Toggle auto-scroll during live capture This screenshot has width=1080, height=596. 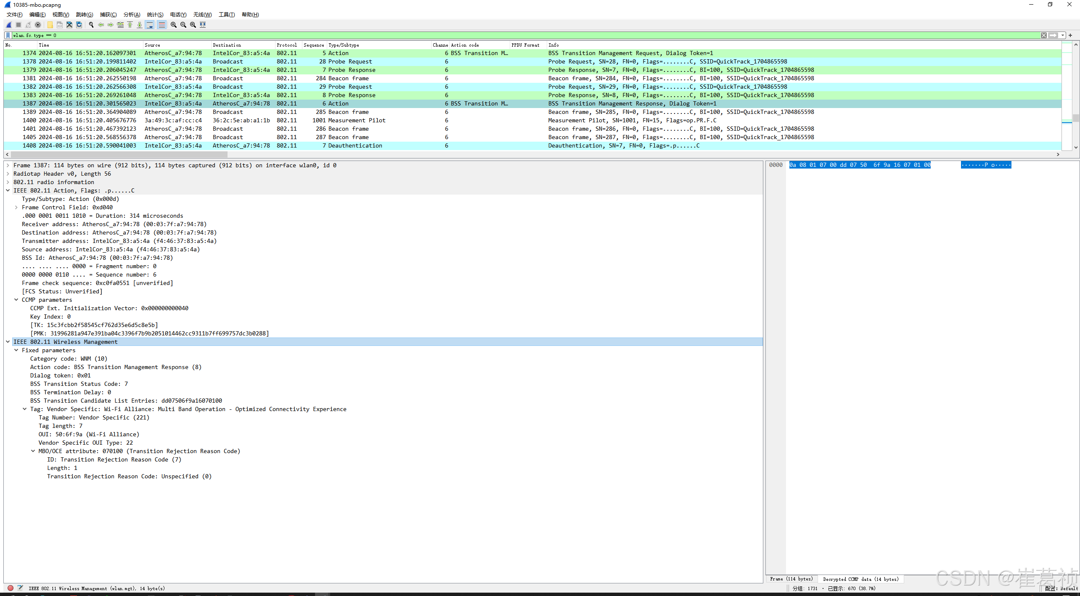[150, 25]
